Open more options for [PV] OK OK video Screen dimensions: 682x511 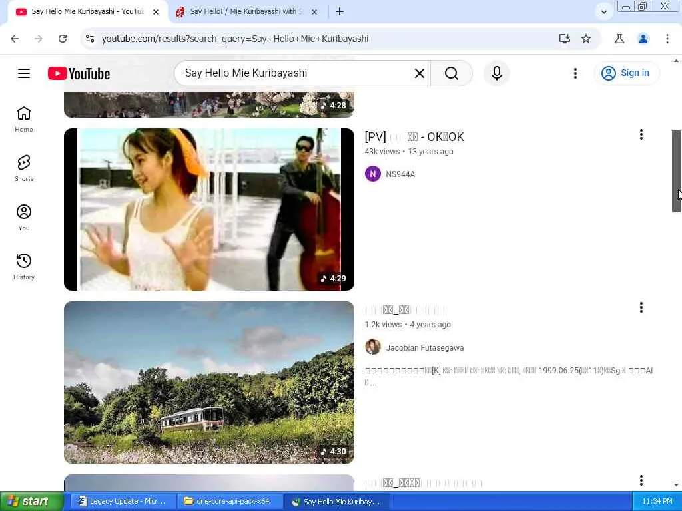point(641,134)
